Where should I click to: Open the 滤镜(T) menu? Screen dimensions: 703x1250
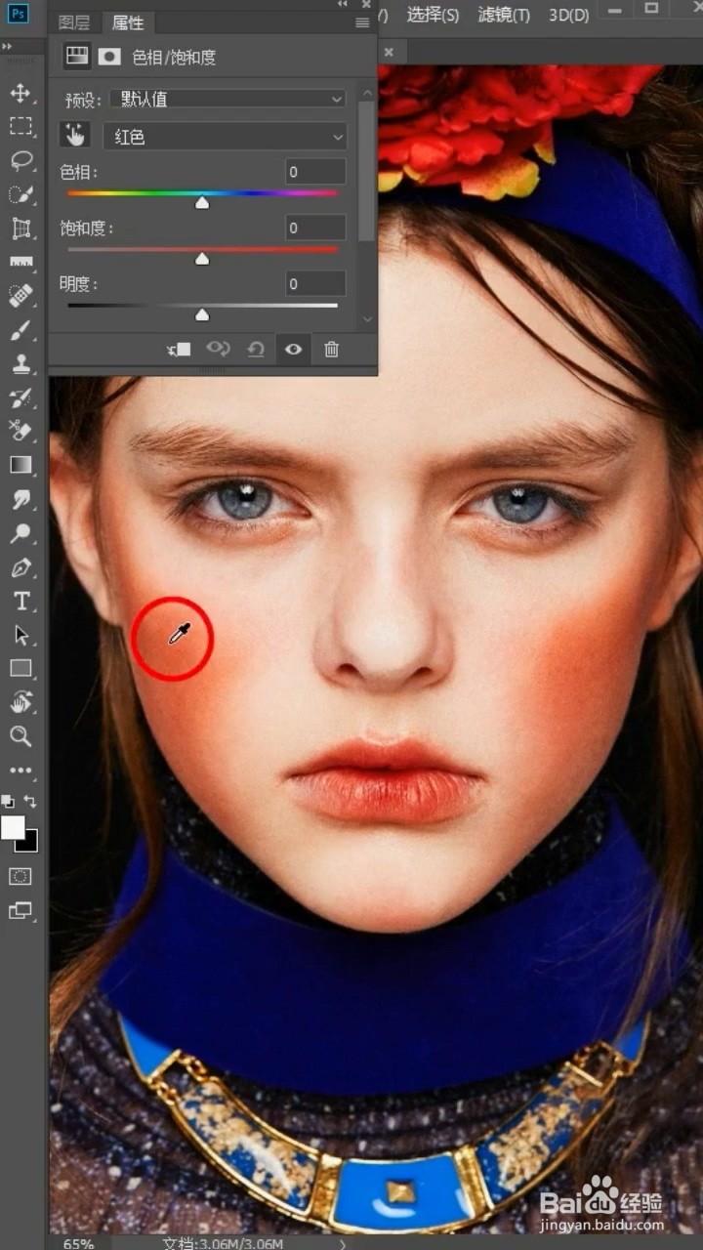click(x=504, y=15)
